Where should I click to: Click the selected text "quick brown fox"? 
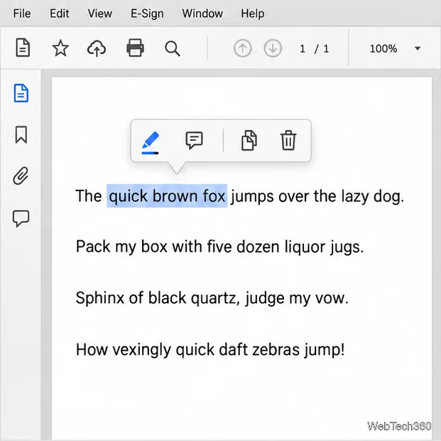pos(167,196)
